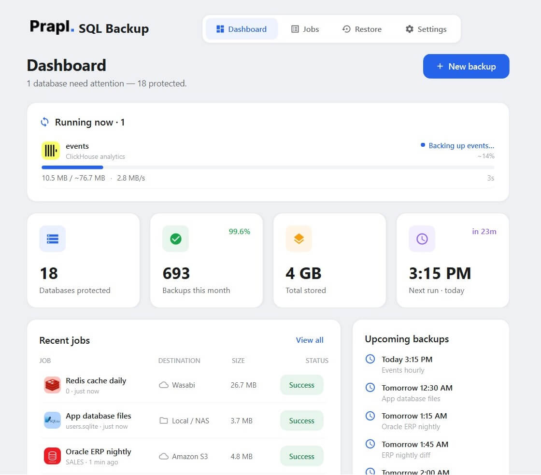Open the Dashboard tab
This screenshot has width=541, height=475.
point(242,29)
